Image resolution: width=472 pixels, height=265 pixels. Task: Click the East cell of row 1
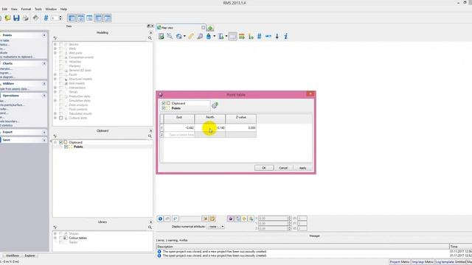pos(179,127)
